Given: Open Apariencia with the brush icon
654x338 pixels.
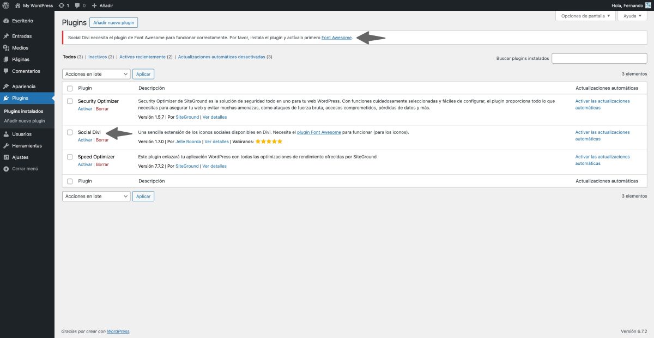Looking at the screenshot, I should (x=6, y=87).
